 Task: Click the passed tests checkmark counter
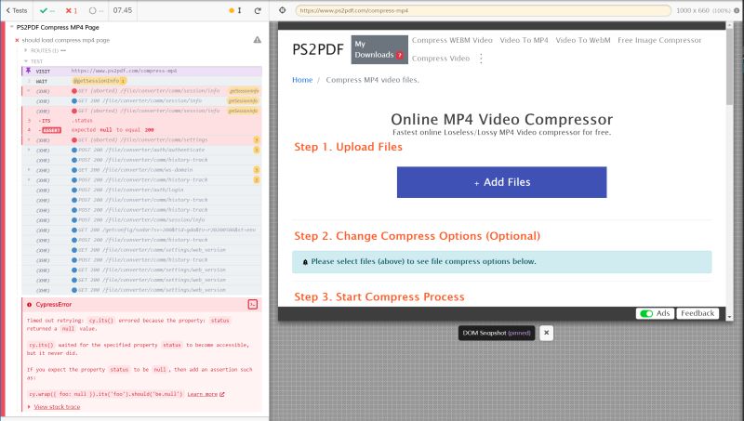[47, 10]
